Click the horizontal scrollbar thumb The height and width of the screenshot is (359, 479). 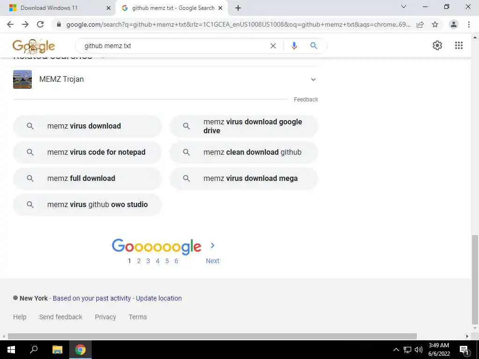point(212,336)
